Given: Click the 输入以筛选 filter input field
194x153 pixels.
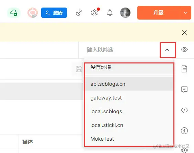Looking at the screenshot, I should 123,50.
